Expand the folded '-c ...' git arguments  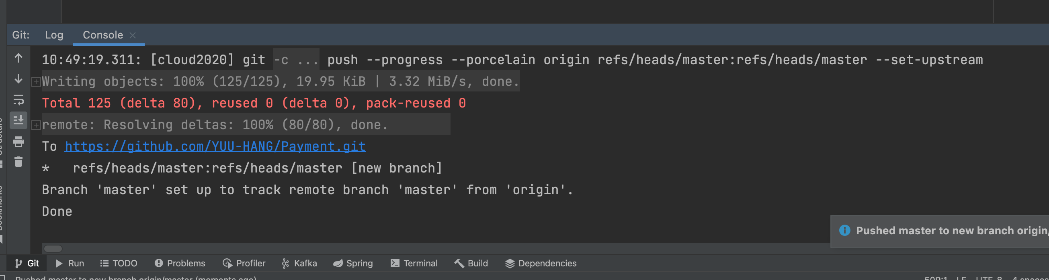tap(296, 60)
